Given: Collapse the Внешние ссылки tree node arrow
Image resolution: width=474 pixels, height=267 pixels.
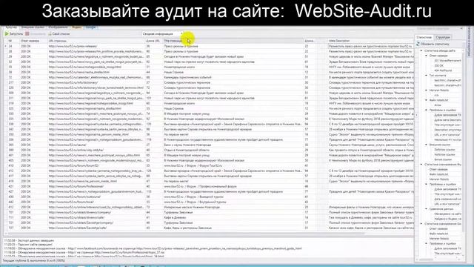Looking at the screenshot, I should coord(427,145).
